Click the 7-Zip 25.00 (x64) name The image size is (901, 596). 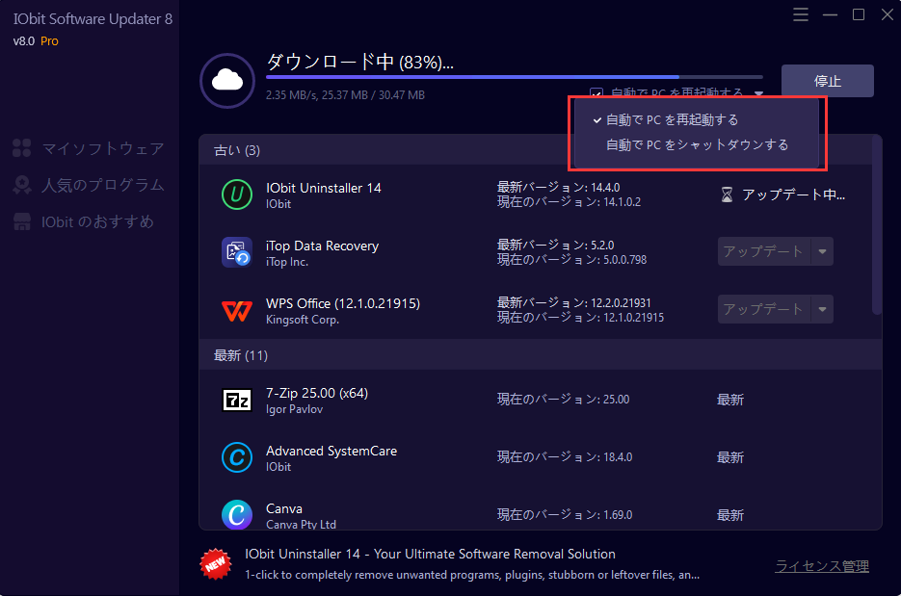(x=317, y=393)
